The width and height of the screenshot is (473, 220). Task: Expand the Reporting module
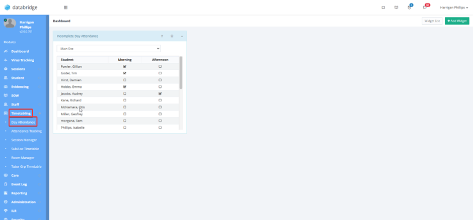(40, 193)
